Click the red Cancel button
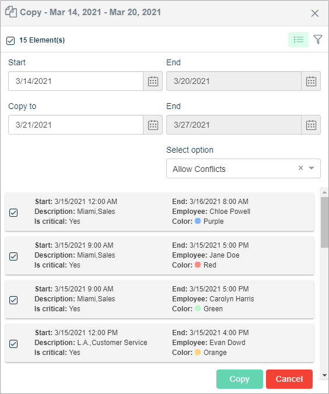The height and width of the screenshot is (394, 329). click(289, 379)
